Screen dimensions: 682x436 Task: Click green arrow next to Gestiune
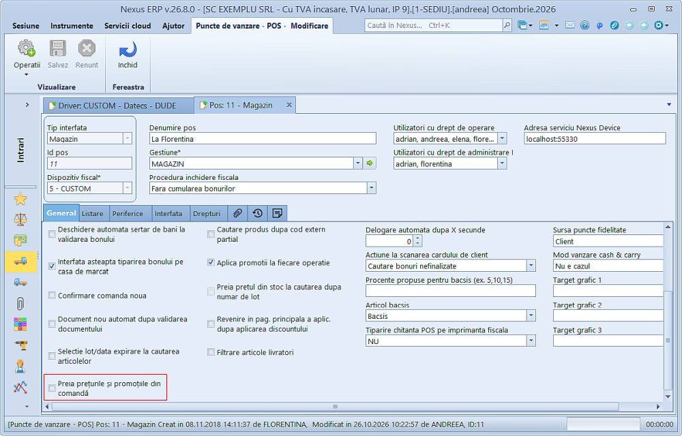(x=370, y=163)
